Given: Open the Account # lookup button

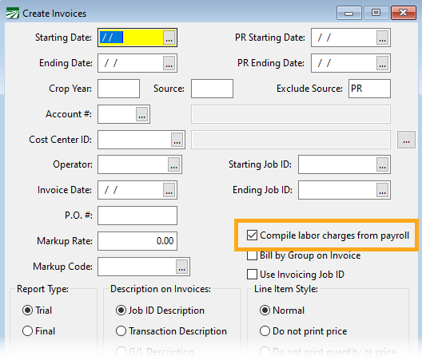Looking at the screenshot, I should 142,114.
